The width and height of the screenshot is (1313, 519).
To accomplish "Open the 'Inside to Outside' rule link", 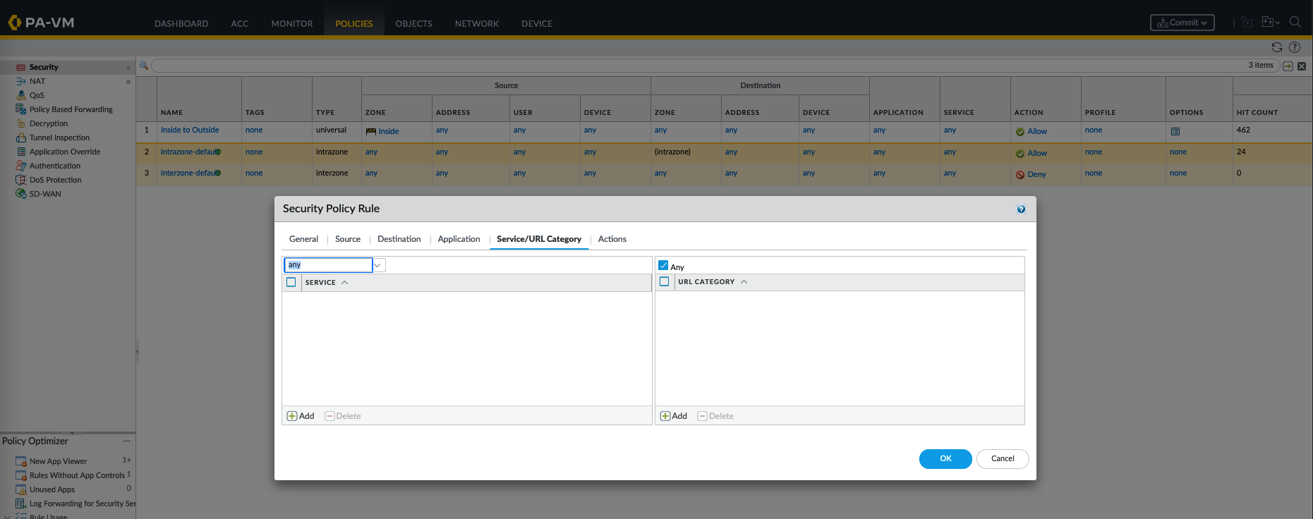I will (190, 130).
